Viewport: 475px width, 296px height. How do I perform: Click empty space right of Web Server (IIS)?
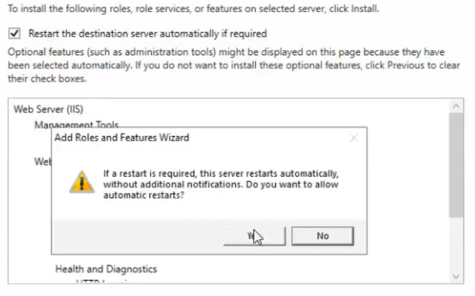[x=264, y=109]
